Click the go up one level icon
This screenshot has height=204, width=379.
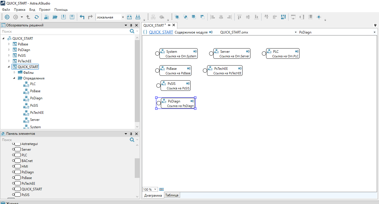[x=28, y=17]
